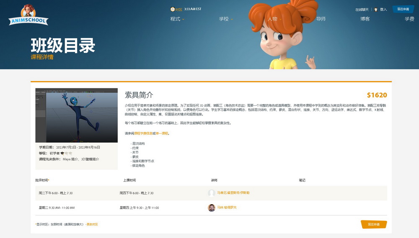Click the AnimSchool logo
The height and width of the screenshot is (238, 419).
[28, 15]
